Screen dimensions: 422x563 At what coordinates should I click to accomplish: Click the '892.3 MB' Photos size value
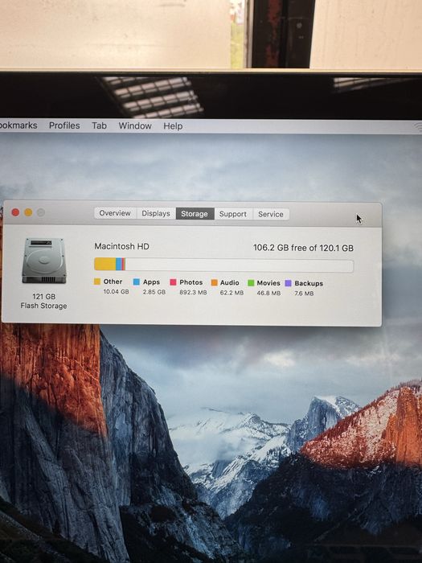pos(193,292)
